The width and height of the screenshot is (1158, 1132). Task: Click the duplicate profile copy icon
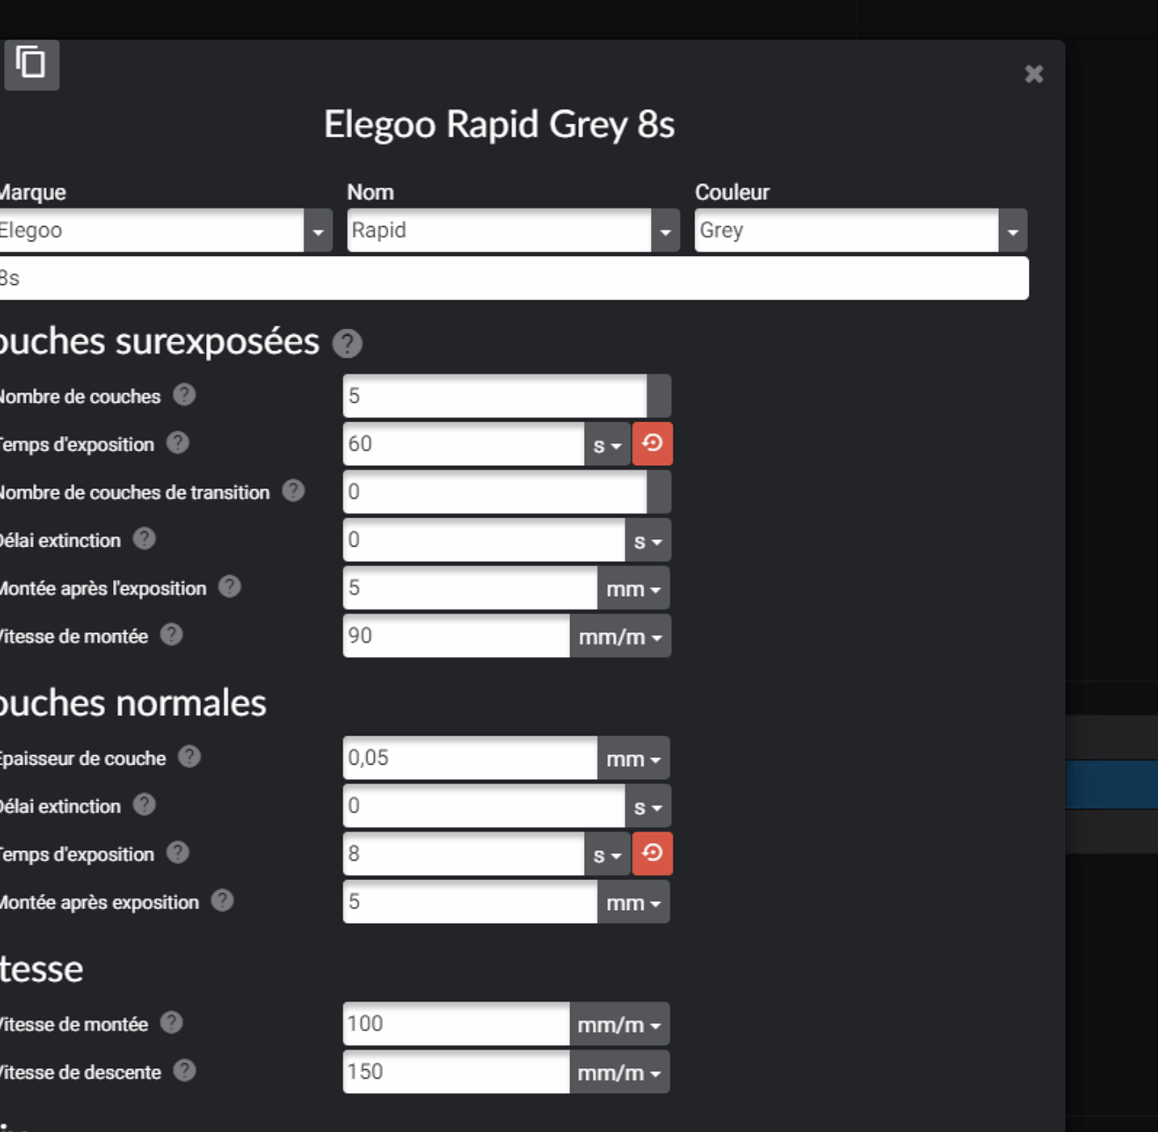(x=31, y=64)
